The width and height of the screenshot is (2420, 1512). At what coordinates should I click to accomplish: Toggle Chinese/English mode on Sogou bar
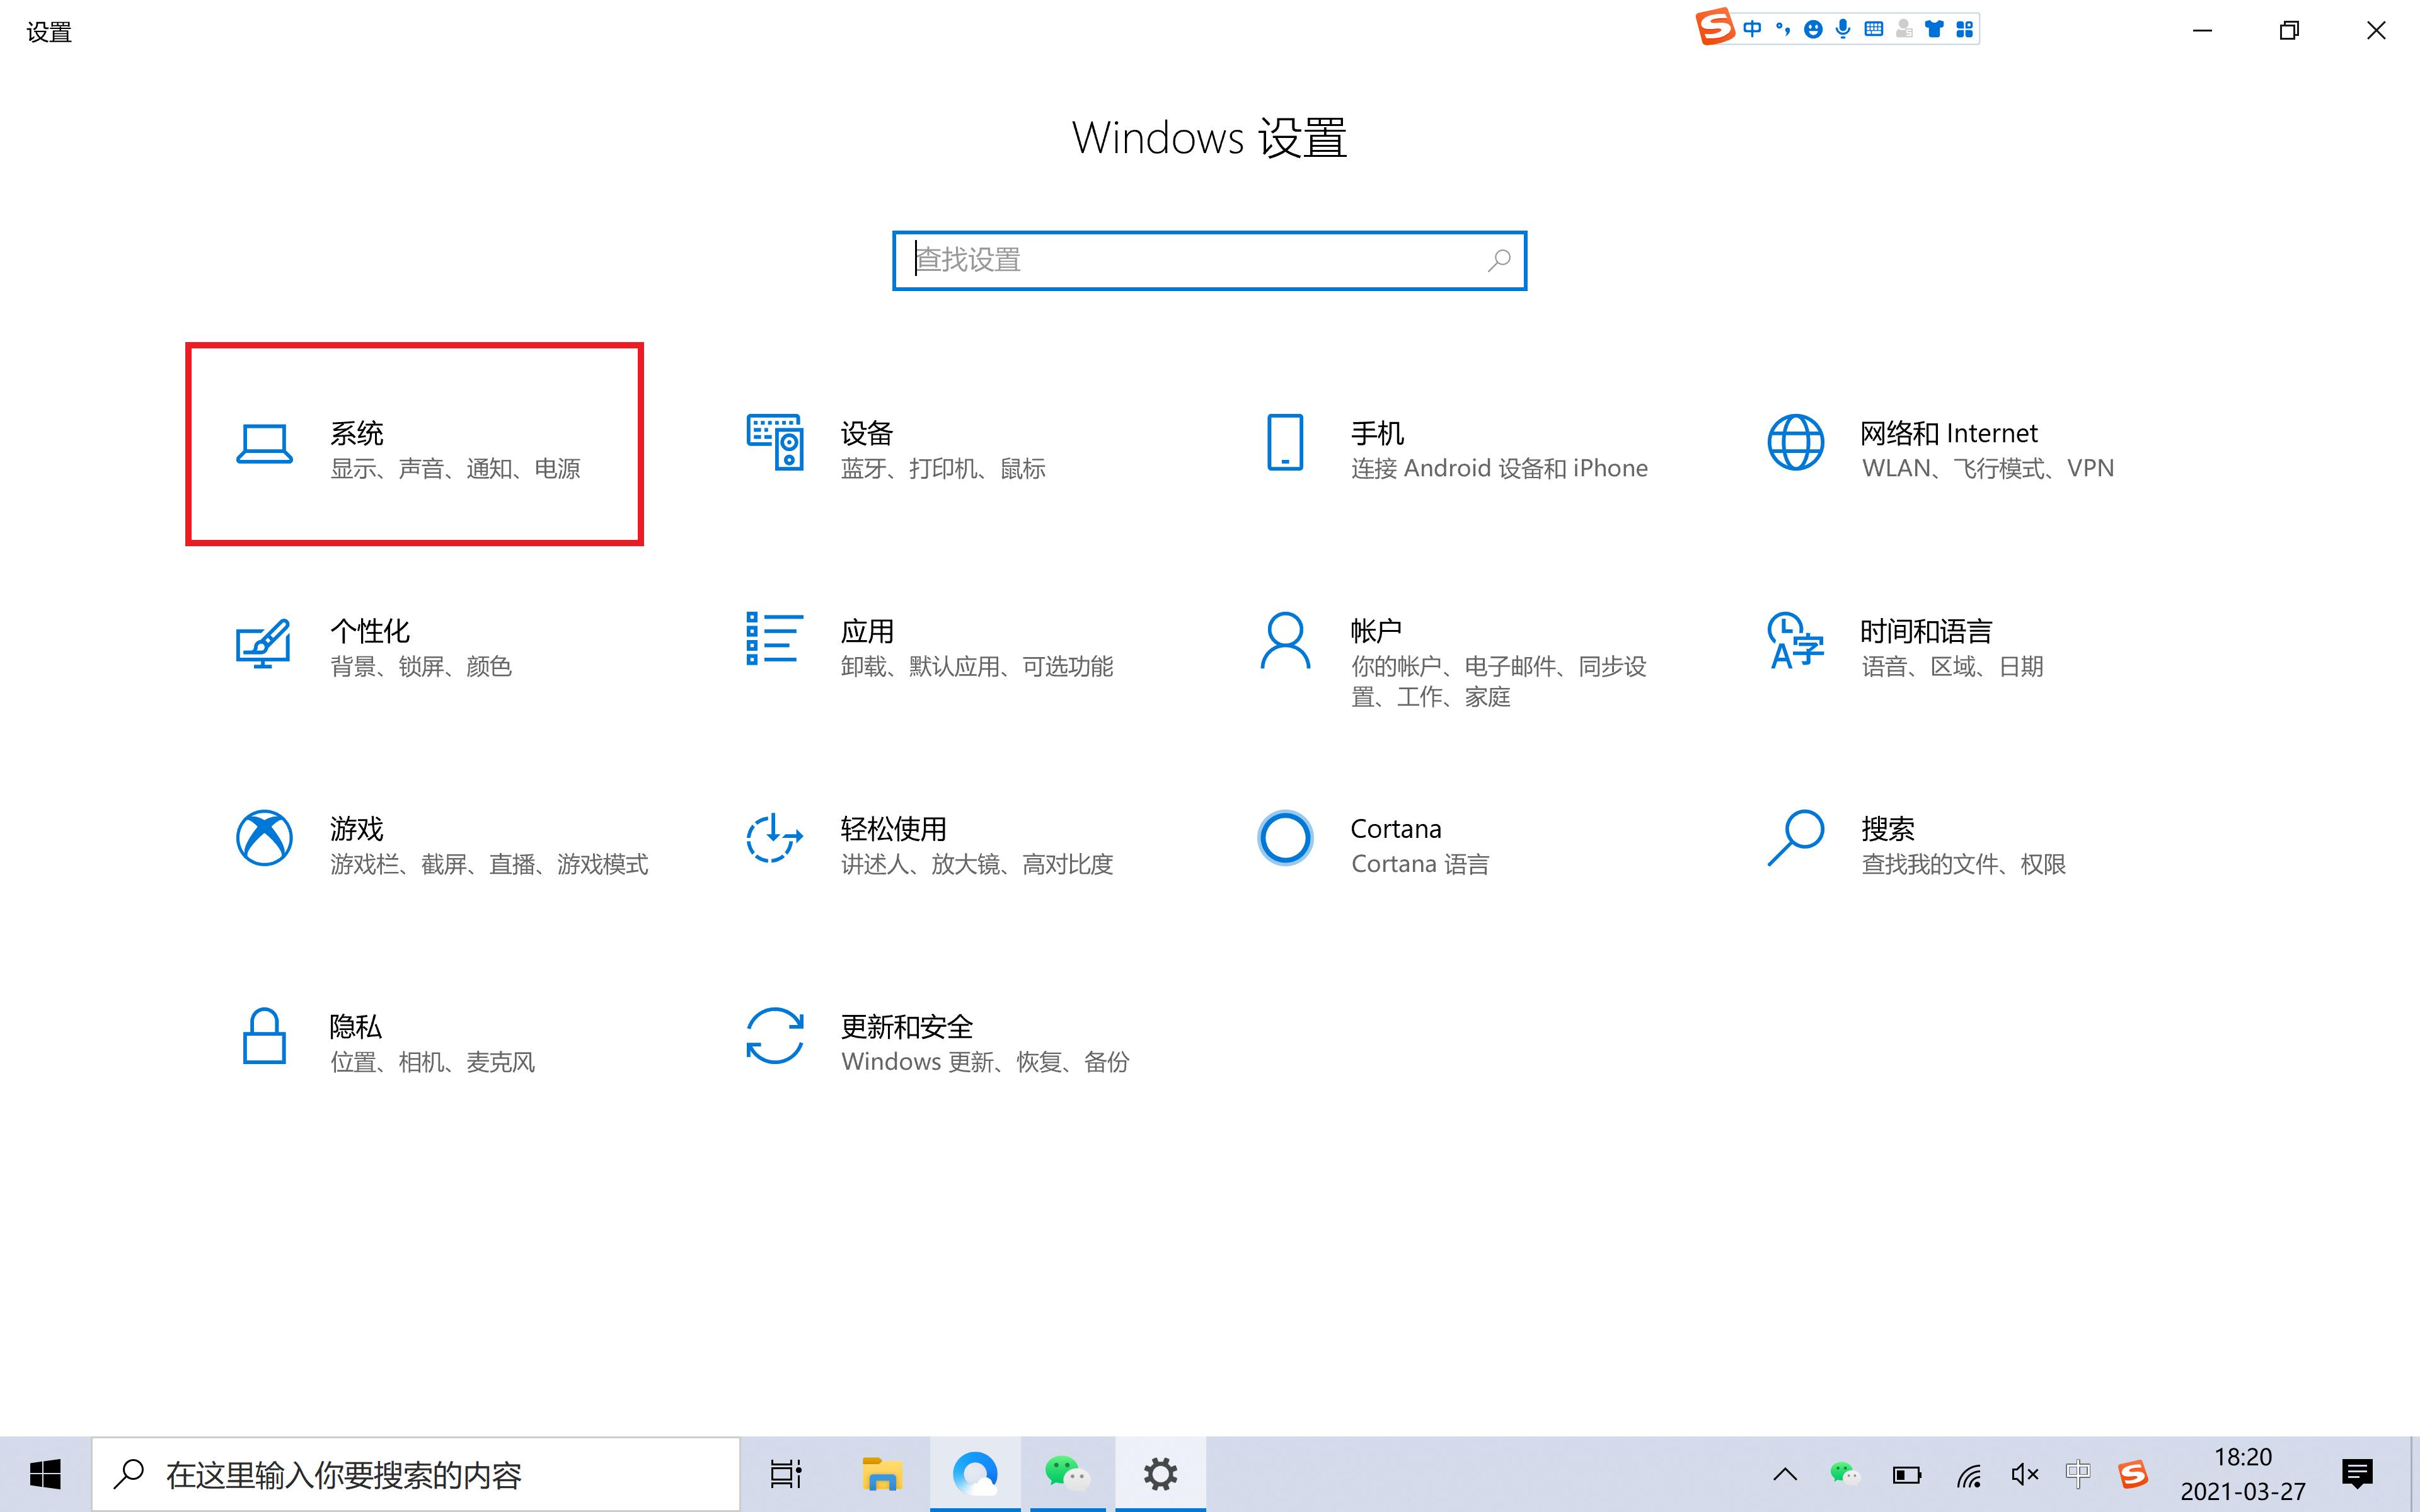point(1752,28)
